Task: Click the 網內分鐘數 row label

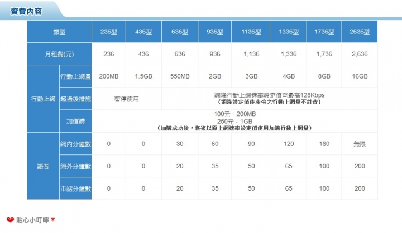Action: point(75,144)
